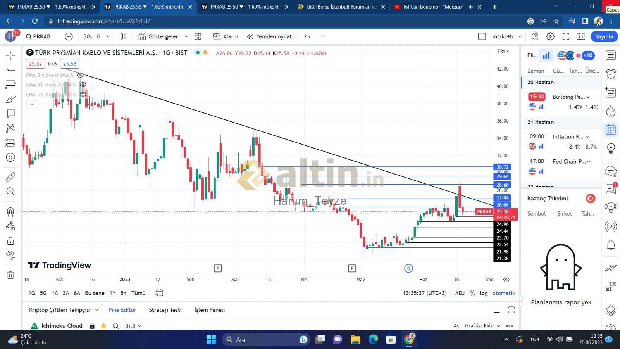
Task: Open the Göstergeler indicators menu
Action: pyautogui.click(x=158, y=36)
